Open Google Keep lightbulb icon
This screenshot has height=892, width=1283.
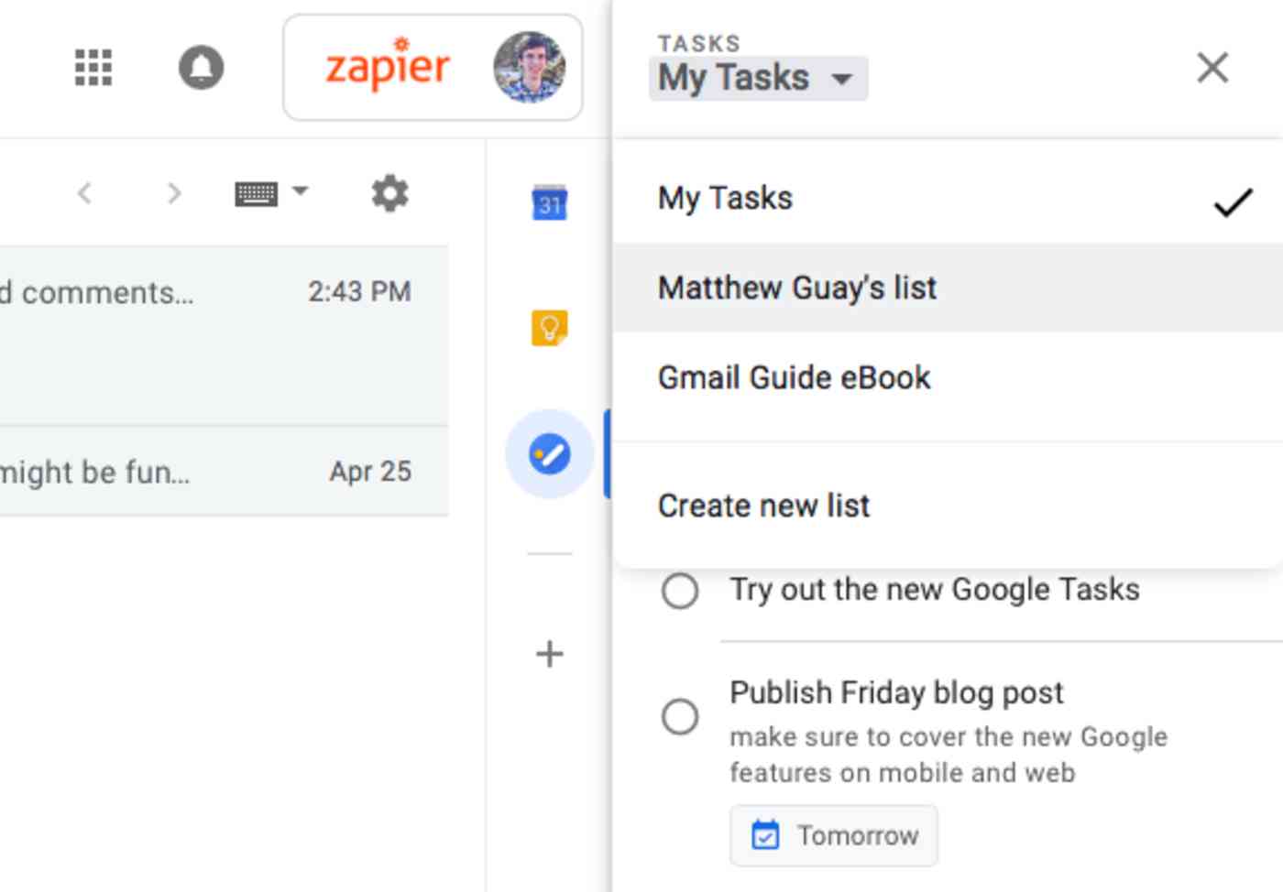(549, 327)
